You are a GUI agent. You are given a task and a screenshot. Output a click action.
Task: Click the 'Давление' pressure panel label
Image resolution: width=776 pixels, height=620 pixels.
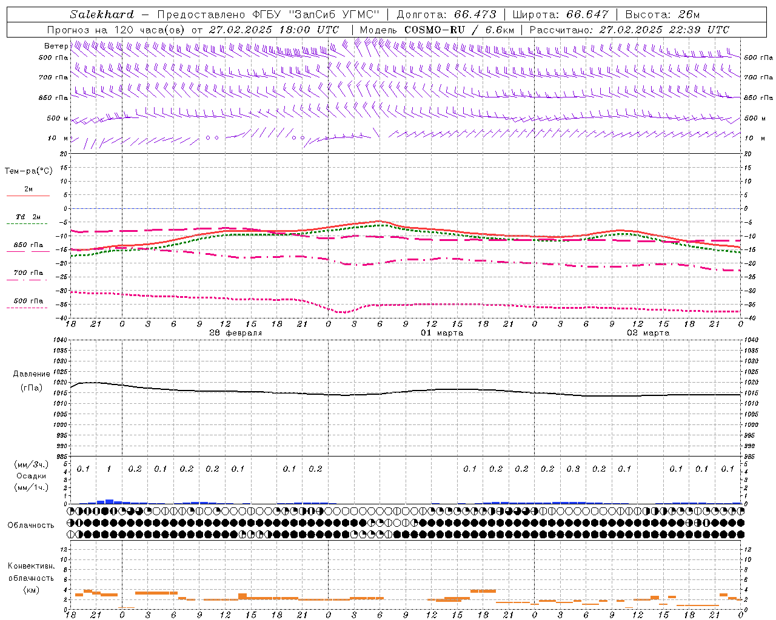pos(32,374)
